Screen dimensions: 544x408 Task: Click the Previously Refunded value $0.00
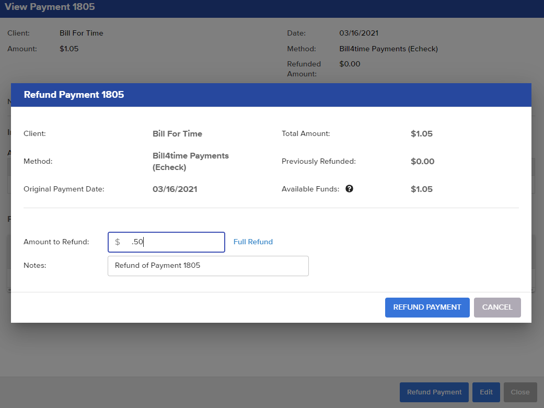tap(423, 162)
